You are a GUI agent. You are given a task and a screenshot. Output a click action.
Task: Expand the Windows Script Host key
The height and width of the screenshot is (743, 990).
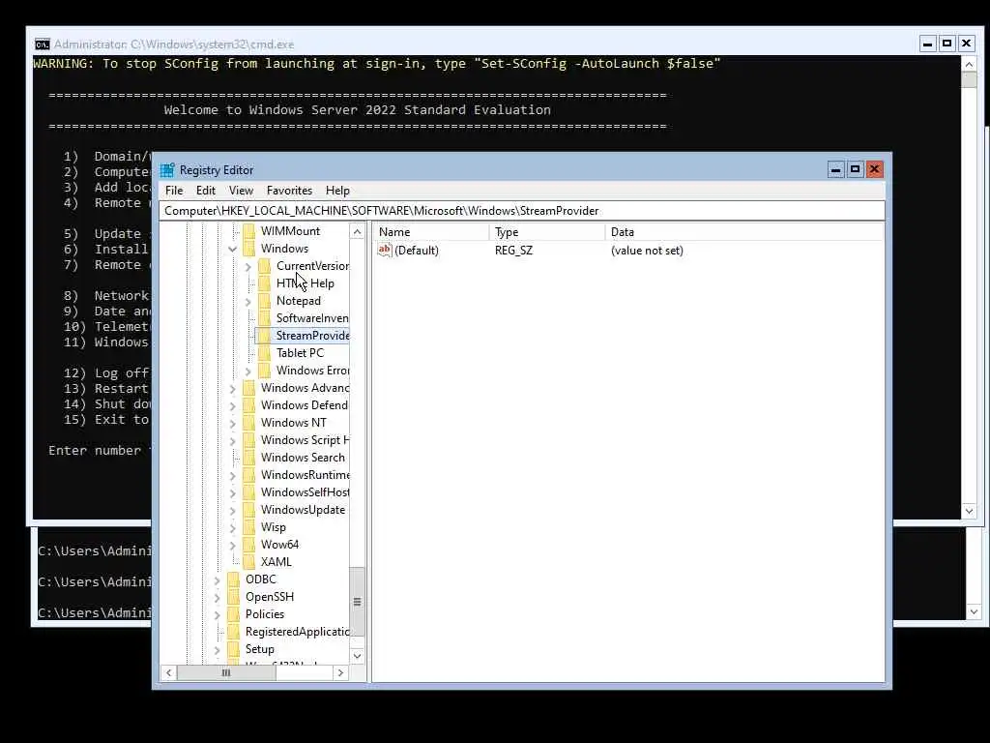click(x=232, y=440)
